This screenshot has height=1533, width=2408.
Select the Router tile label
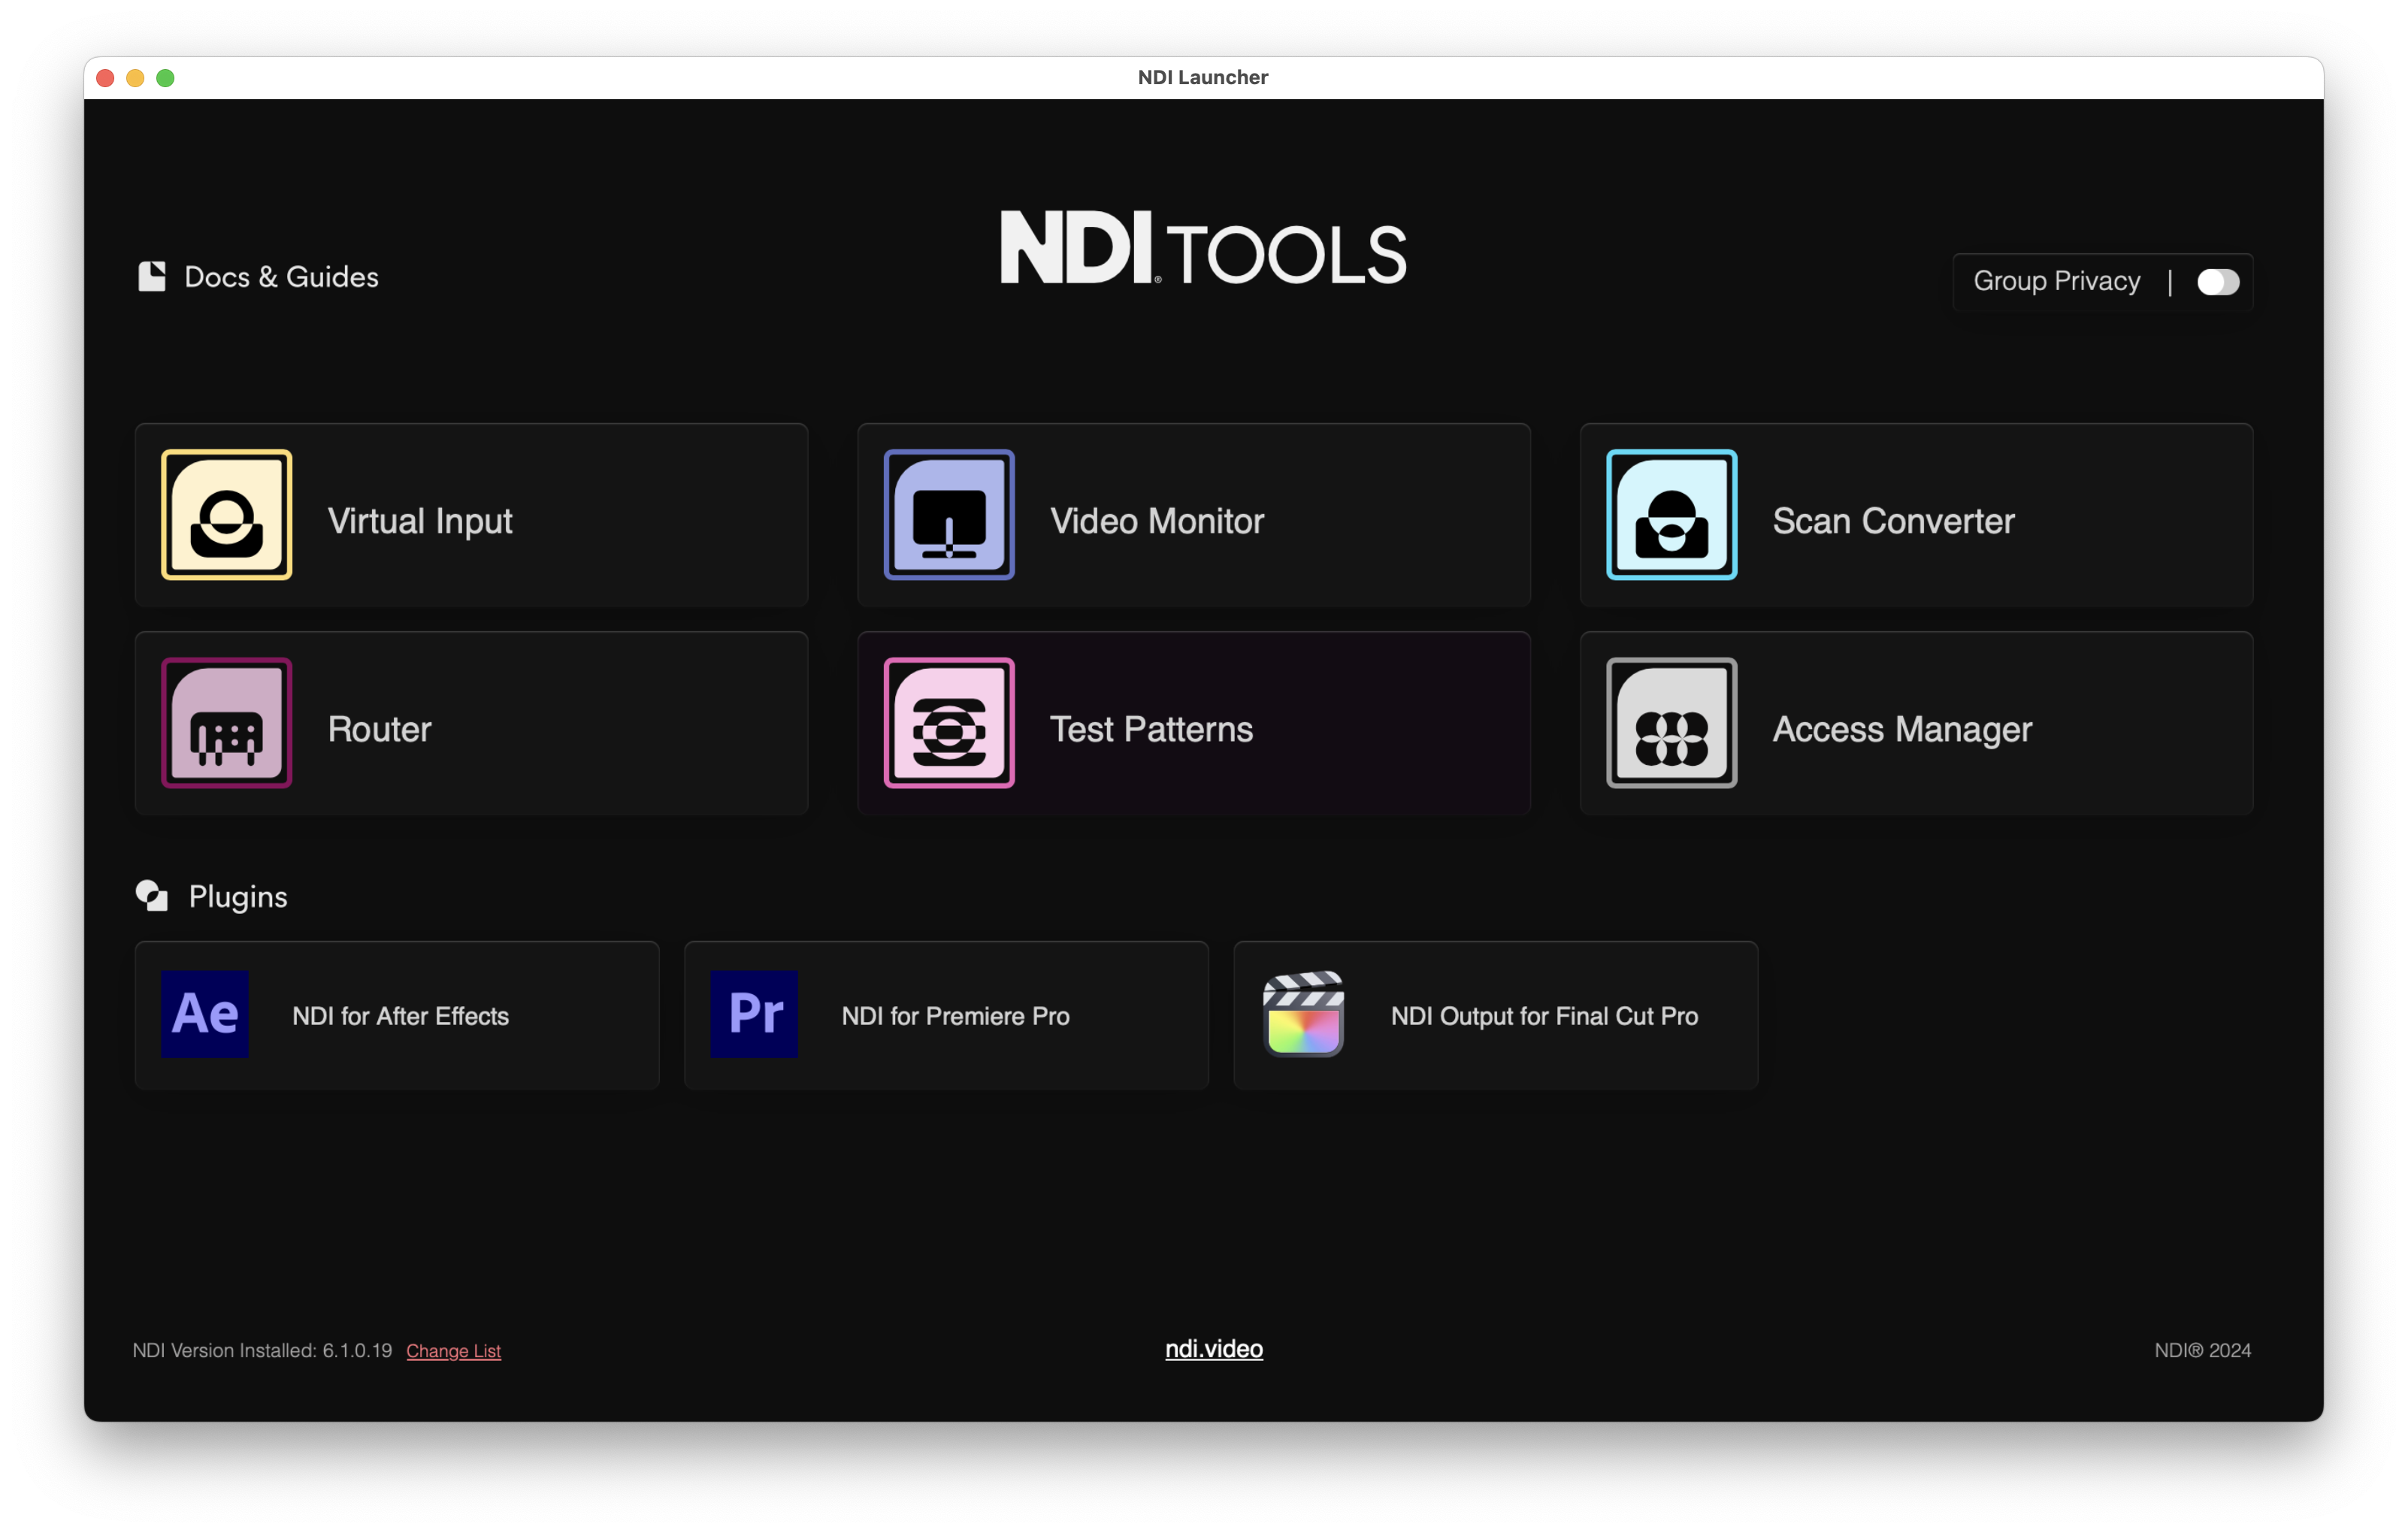tap(380, 729)
